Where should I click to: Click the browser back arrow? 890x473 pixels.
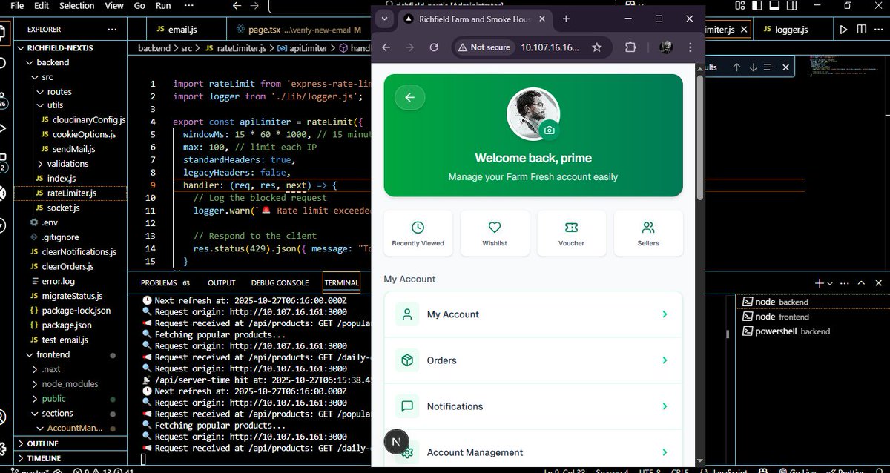point(386,47)
